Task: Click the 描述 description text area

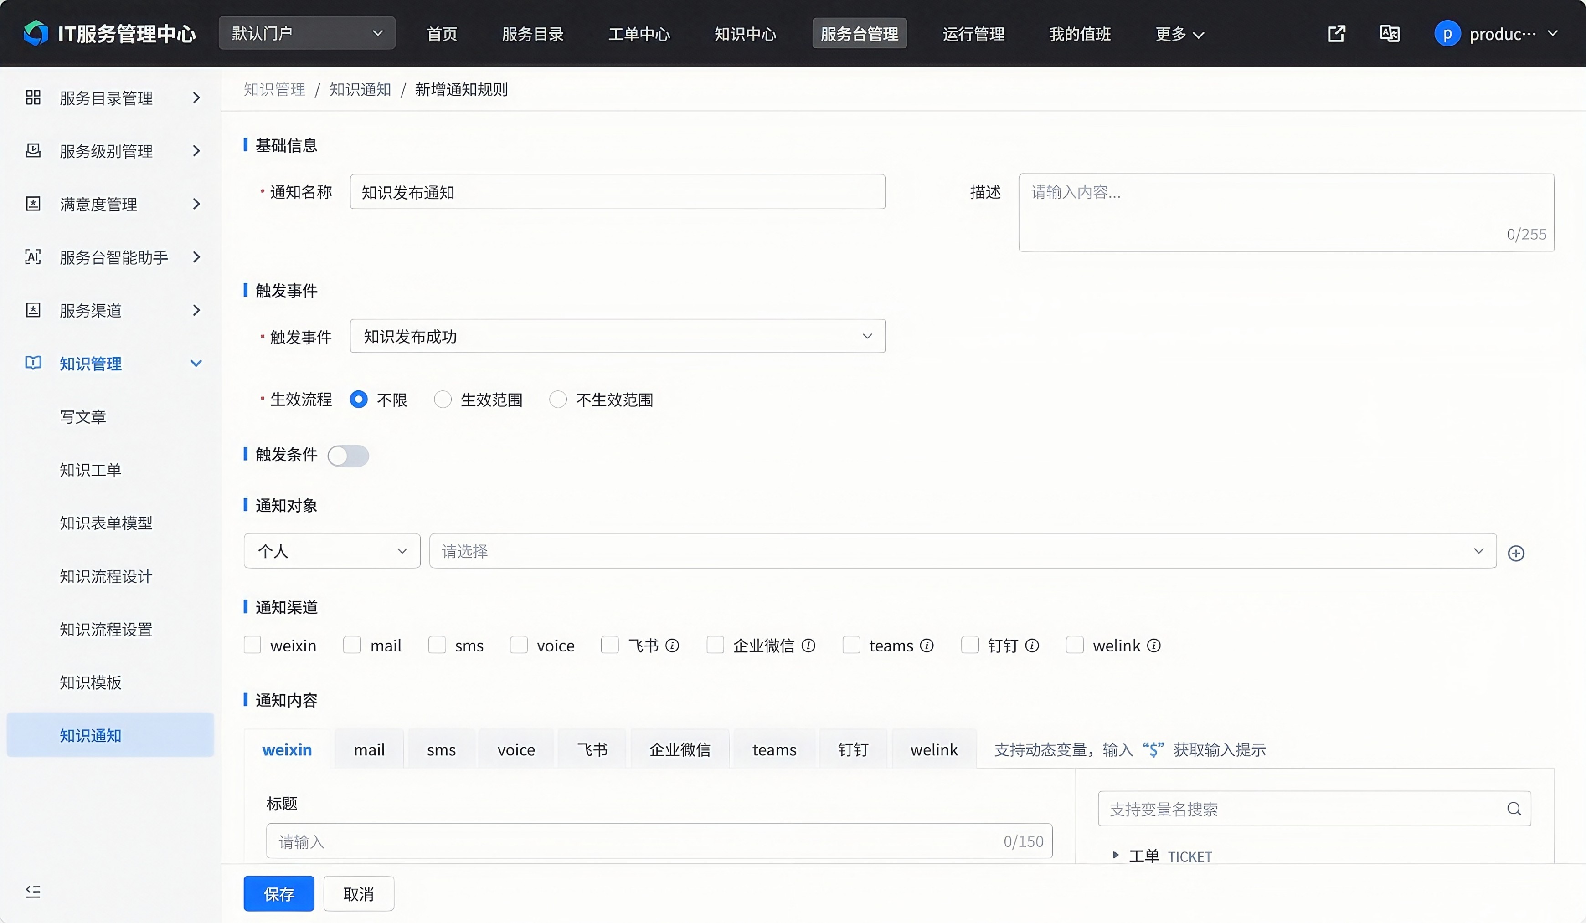Action: (1285, 213)
